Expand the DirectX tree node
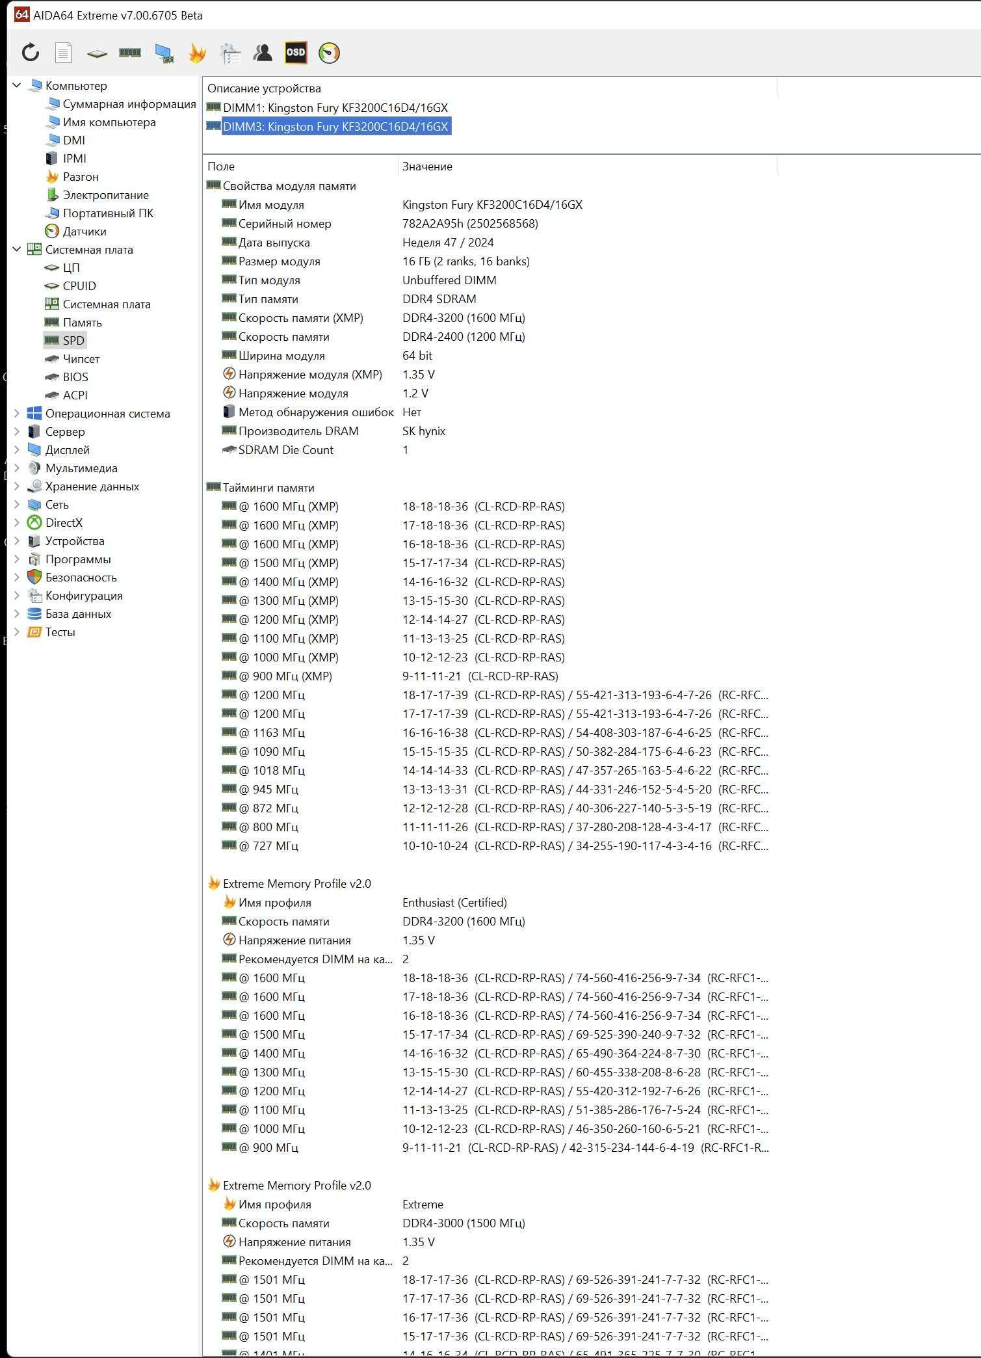981x1358 pixels. 17,522
